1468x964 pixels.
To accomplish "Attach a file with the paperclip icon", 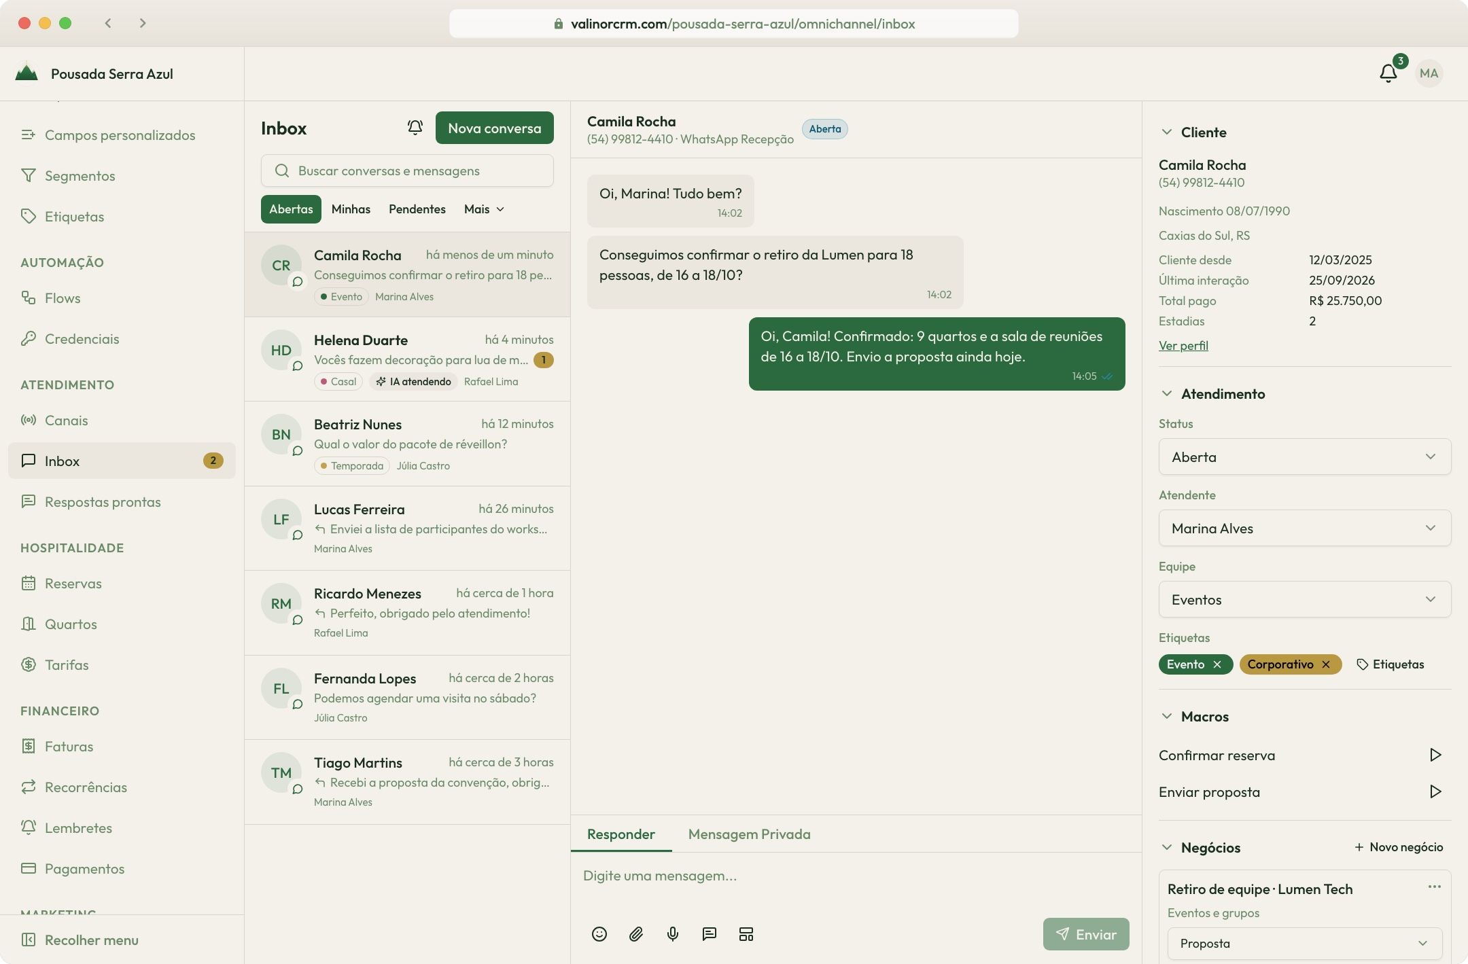I will pos(636,934).
